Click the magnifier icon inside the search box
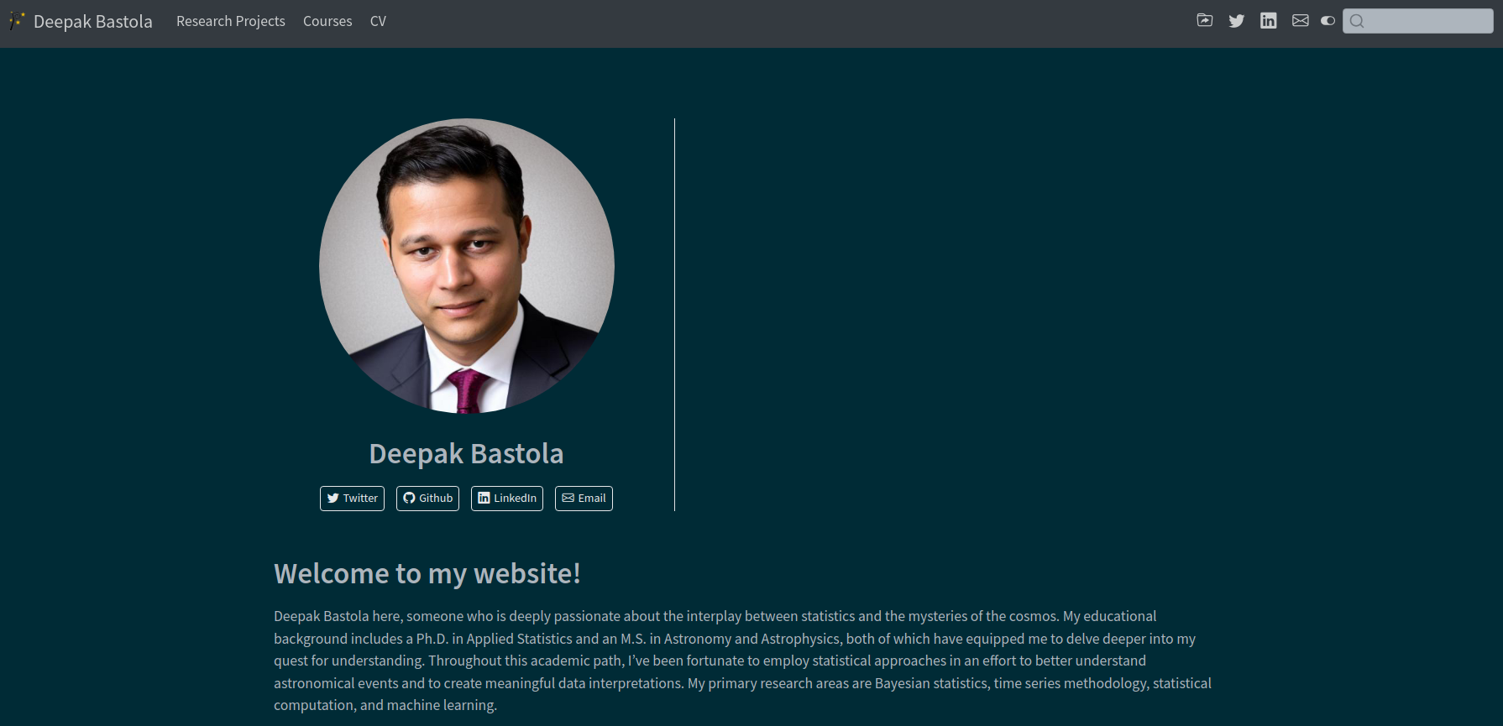Viewport: 1503px width, 726px height. pos(1357,20)
